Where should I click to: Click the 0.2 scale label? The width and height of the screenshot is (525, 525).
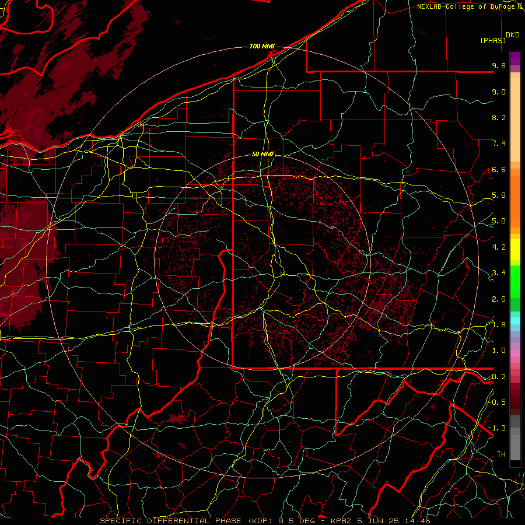[x=499, y=377]
